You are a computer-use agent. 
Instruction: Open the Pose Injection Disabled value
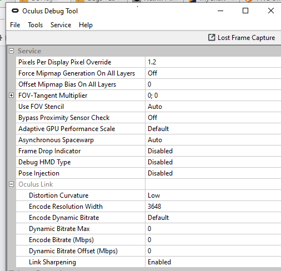click(x=213, y=173)
